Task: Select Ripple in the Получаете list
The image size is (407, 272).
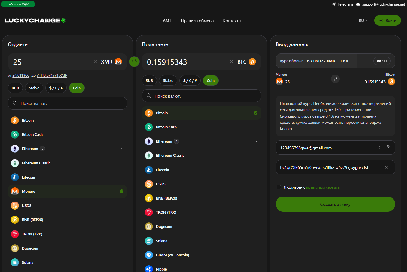Action: pyautogui.click(x=201, y=269)
